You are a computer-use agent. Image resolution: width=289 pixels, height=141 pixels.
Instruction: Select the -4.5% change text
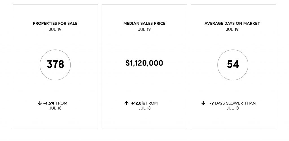(x=49, y=103)
